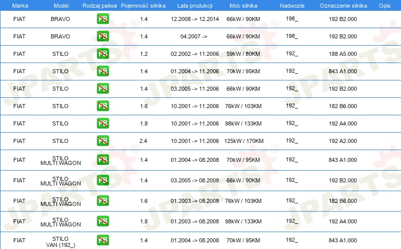Click the STILO VAN (192_) model cell
Image resolution: width=401 pixels, height=249 pixels.
tap(61, 242)
